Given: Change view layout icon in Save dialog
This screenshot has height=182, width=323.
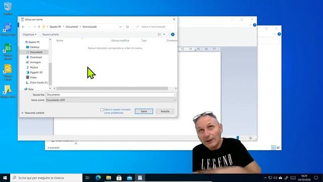Looking at the screenshot, I should pos(159,34).
